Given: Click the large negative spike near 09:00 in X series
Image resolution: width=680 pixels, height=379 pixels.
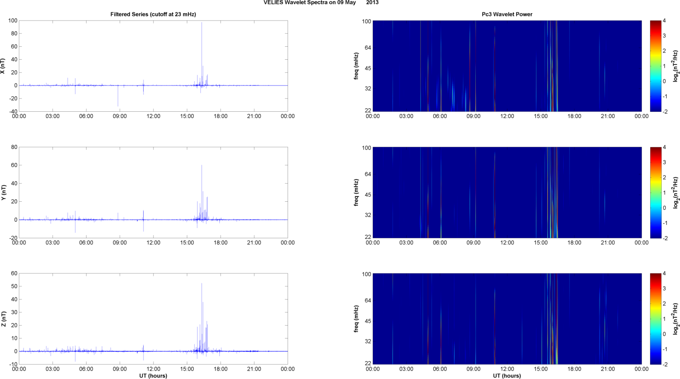Looking at the screenshot, I should pyautogui.click(x=118, y=96).
